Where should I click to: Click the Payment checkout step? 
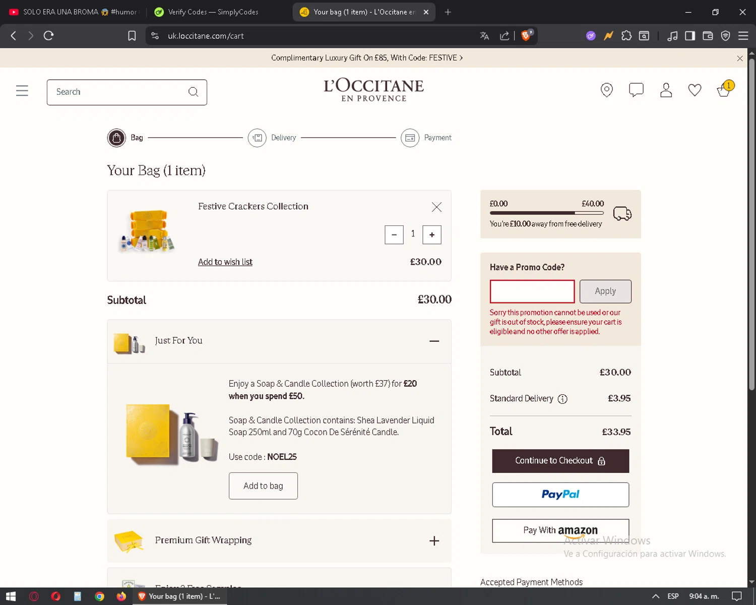point(426,138)
